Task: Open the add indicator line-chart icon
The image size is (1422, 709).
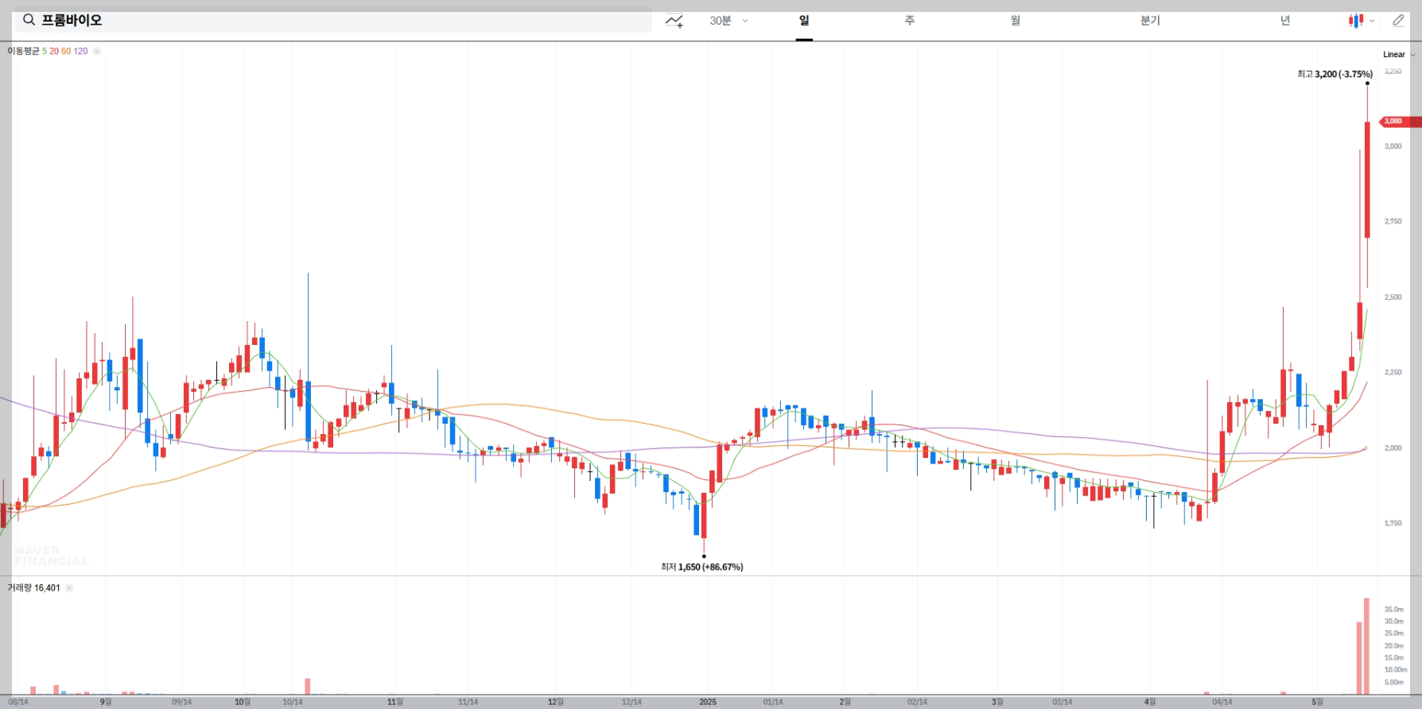Action: [x=674, y=21]
